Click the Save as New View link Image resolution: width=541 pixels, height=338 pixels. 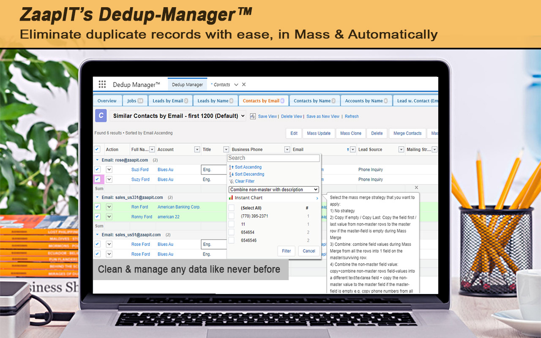(323, 117)
